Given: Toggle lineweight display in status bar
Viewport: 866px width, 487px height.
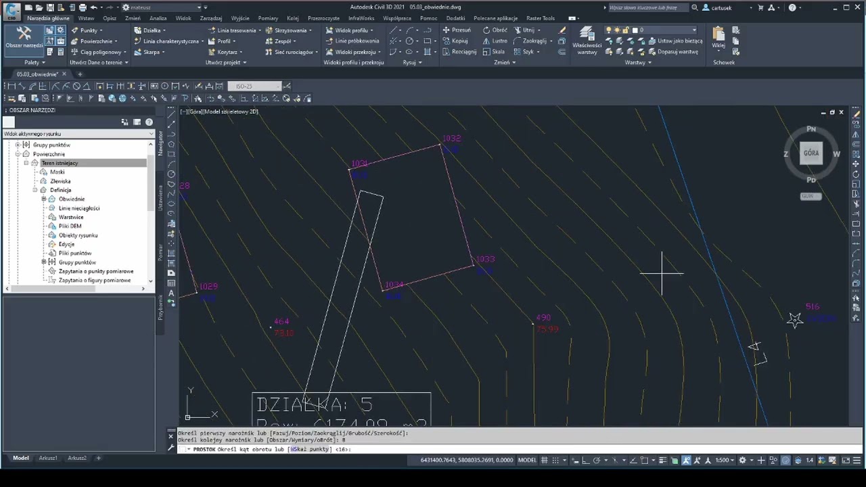Looking at the screenshot, I should tap(662, 460).
